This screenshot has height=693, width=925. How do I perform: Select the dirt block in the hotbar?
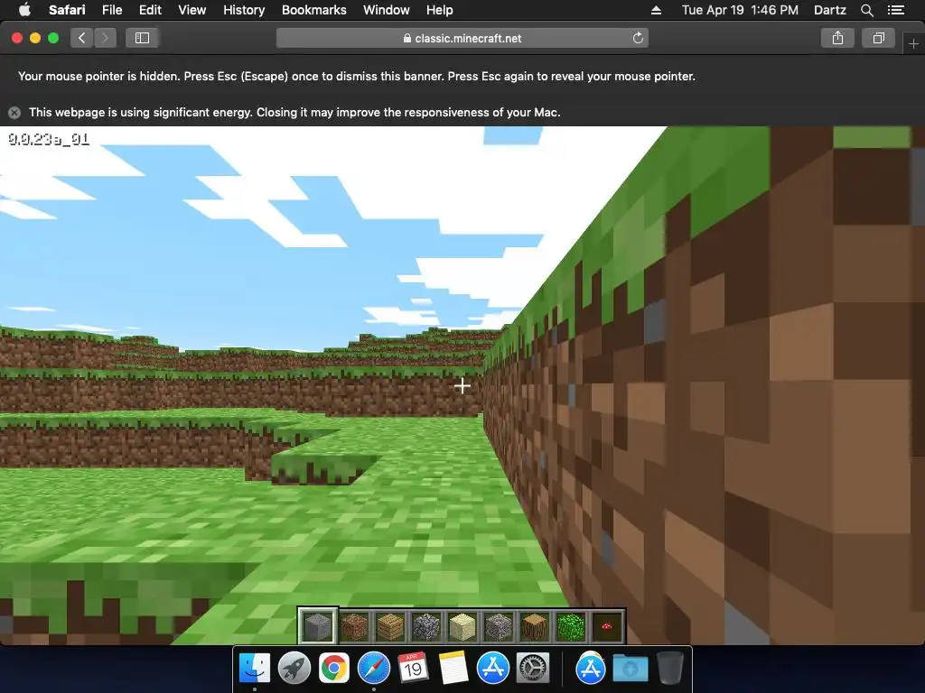click(354, 626)
